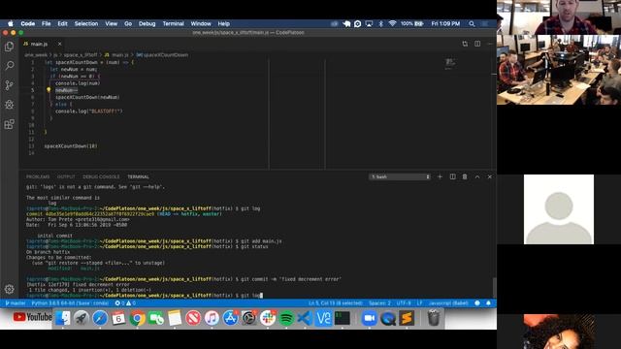
Task: Kill the terminal with the trash icon
Action: [465, 176]
